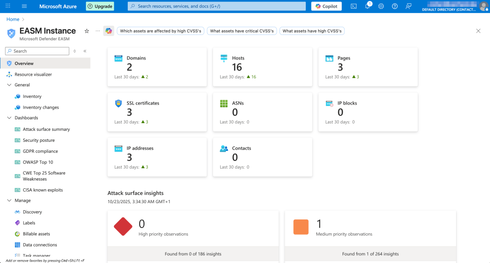Viewport: 490px width, 263px height.
Task: Go to the Home breadcrumb link
Action: tap(13, 19)
